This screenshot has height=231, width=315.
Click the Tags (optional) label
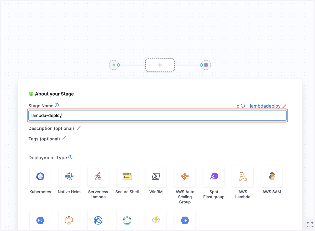44,139
